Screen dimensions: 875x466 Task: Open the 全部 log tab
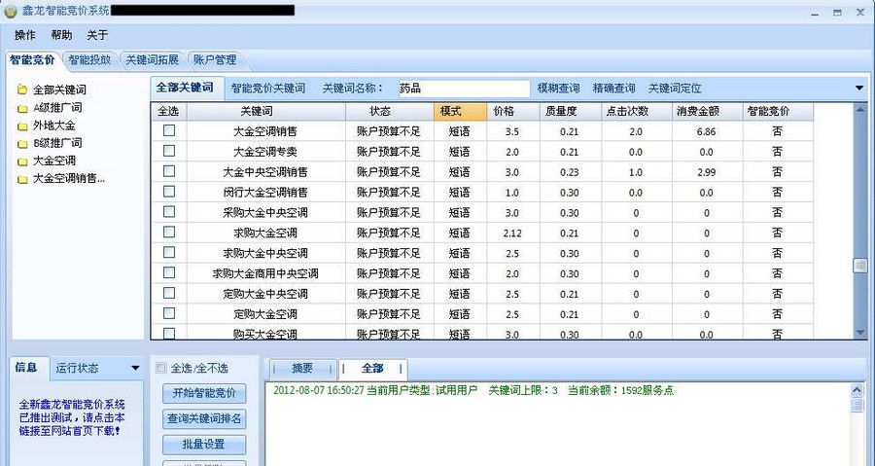372,369
